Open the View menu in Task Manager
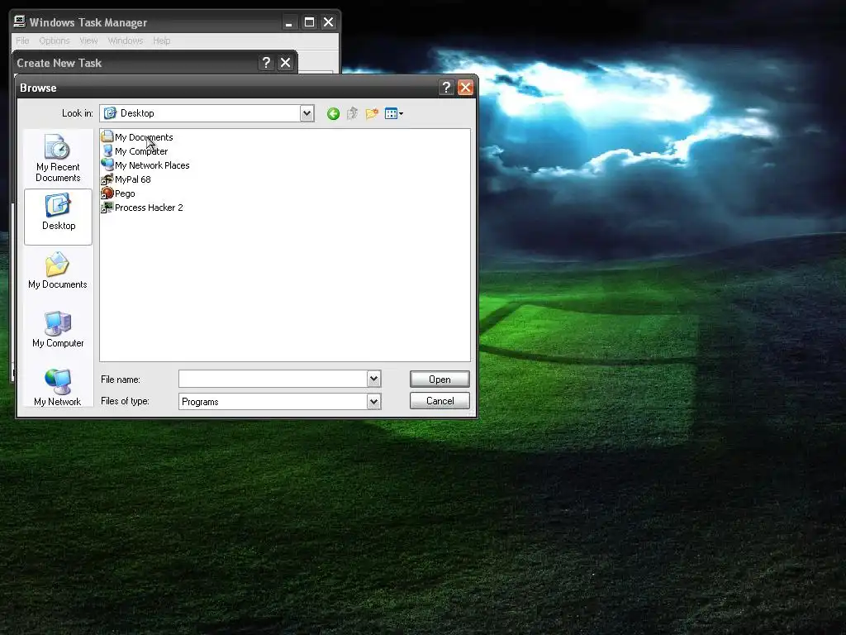The width and height of the screenshot is (846, 635). pyautogui.click(x=88, y=41)
